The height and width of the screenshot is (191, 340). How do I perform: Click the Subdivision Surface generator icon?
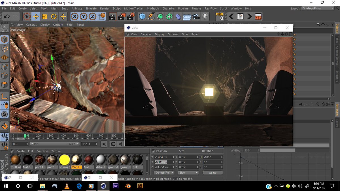click(160, 16)
